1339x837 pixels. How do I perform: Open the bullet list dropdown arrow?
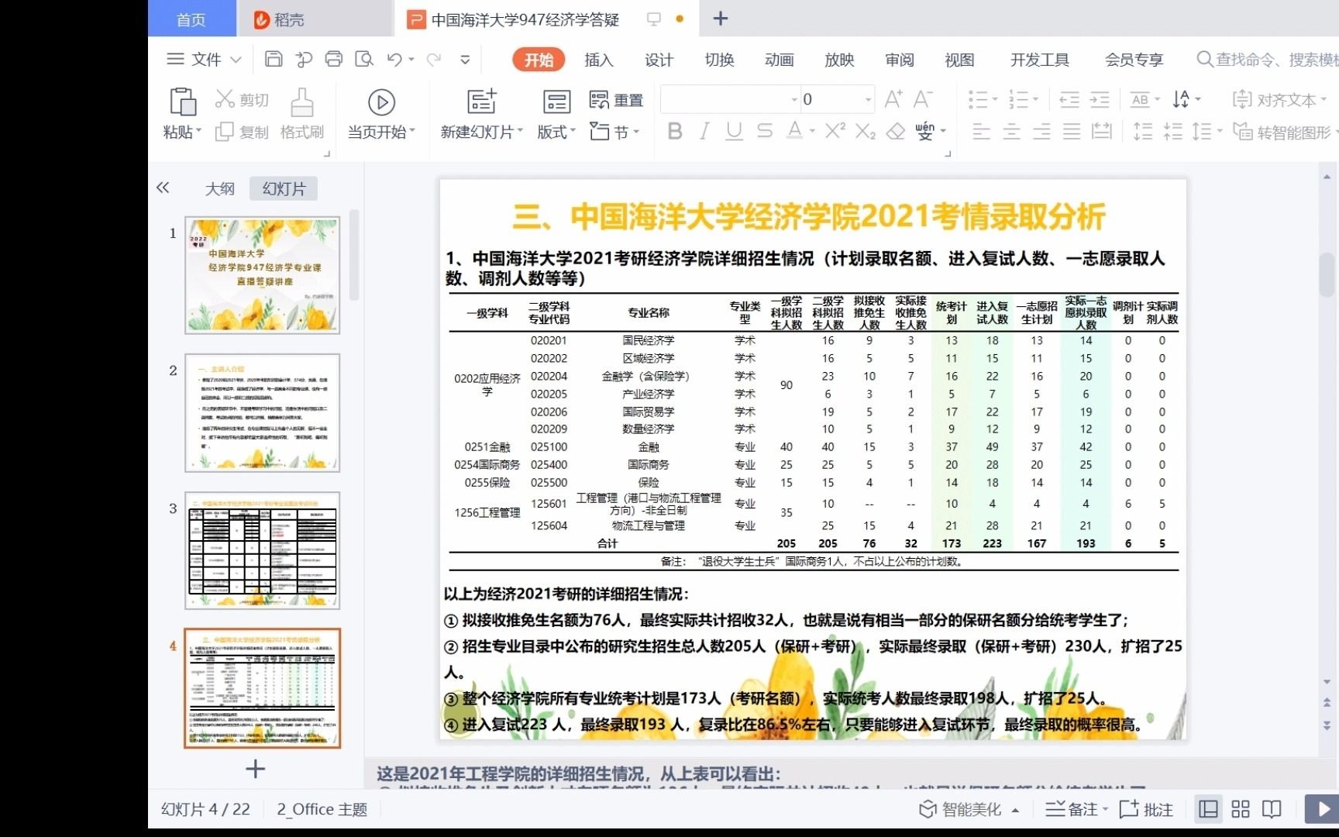point(995,99)
